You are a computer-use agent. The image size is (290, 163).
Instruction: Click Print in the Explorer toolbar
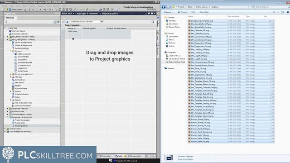pos(193,12)
